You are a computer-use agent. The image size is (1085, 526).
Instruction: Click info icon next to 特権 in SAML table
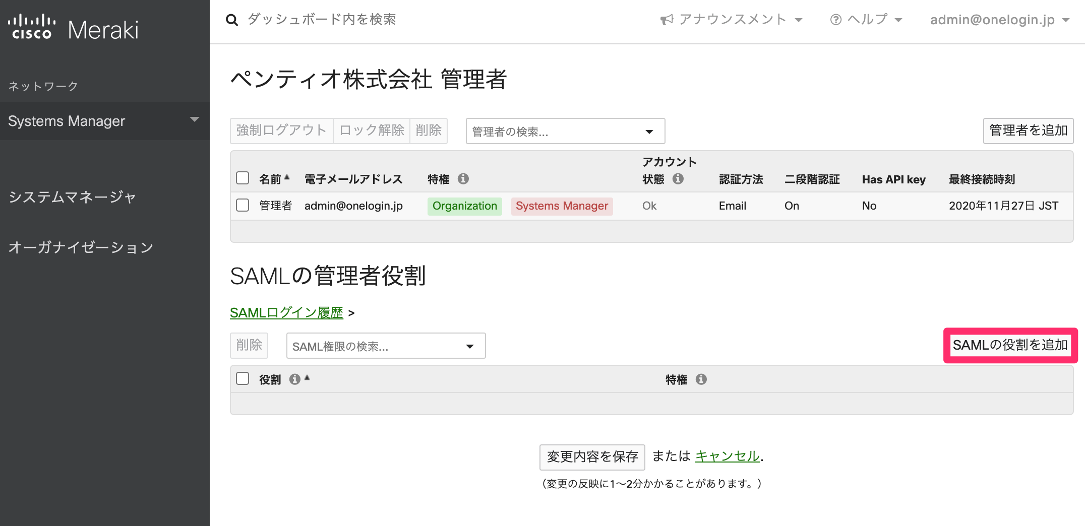[701, 379]
